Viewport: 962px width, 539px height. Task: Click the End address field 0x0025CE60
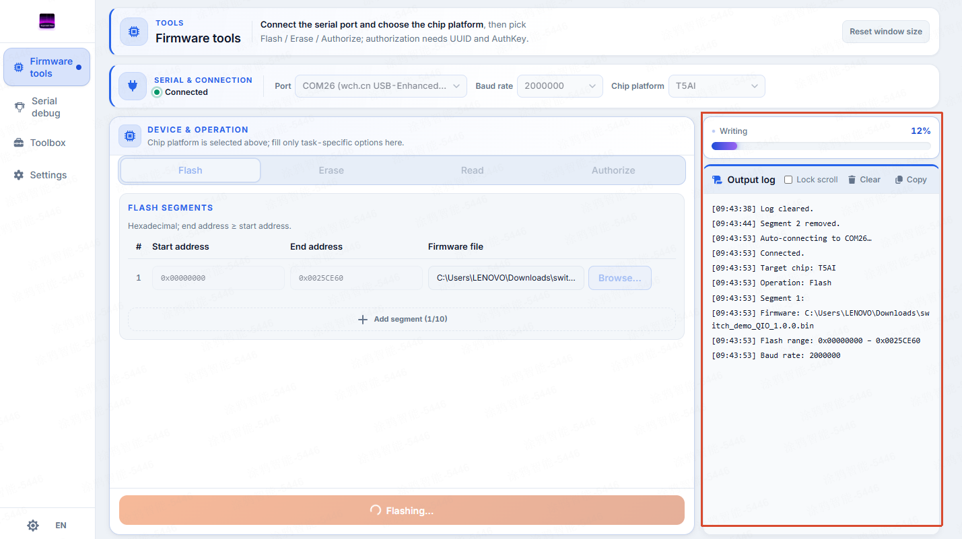356,278
